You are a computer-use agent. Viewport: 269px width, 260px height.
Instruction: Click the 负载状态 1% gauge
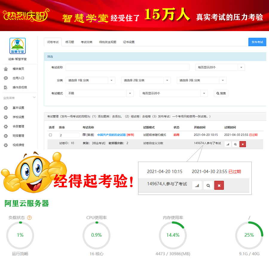tap(20, 235)
